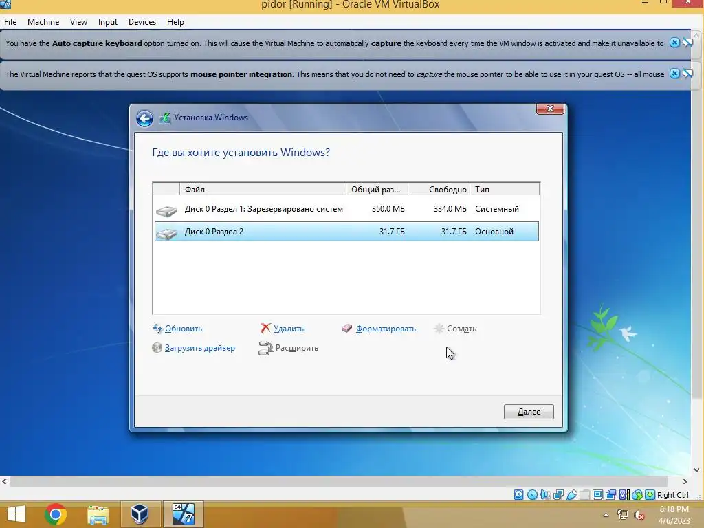The image size is (704, 528).
Task: Click the audio status icon
Action: pyautogui.click(x=545, y=495)
